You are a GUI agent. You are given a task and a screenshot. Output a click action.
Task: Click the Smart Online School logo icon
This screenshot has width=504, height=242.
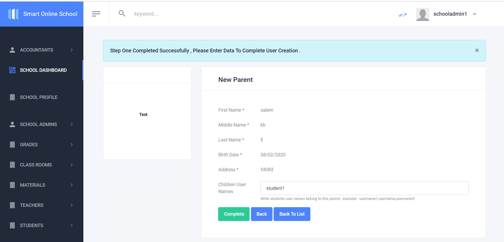[x=13, y=14]
